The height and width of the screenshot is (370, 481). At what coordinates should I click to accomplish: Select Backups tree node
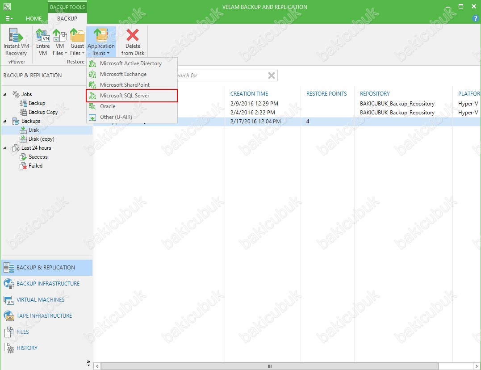point(31,121)
